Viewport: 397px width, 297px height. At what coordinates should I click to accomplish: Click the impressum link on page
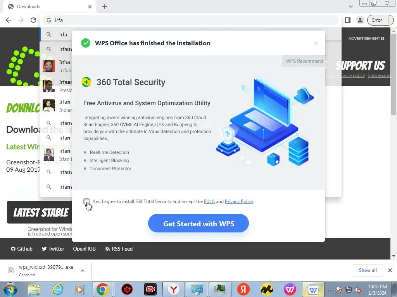pyautogui.click(x=379, y=75)
